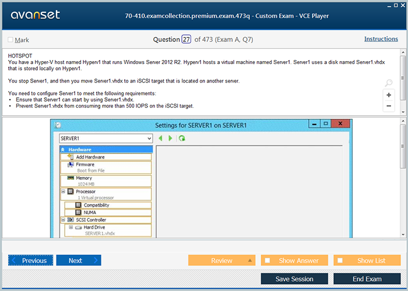Click question pane scroll down arrow

pos(403,112)
